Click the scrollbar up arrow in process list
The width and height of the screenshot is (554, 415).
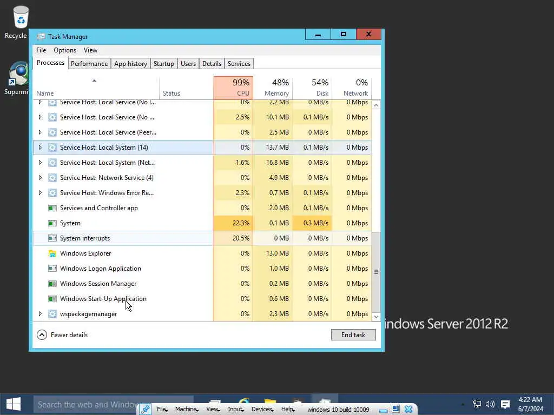(377, 105)
